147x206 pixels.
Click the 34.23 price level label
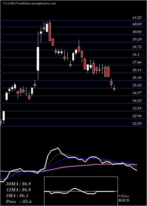click(137, 101)
